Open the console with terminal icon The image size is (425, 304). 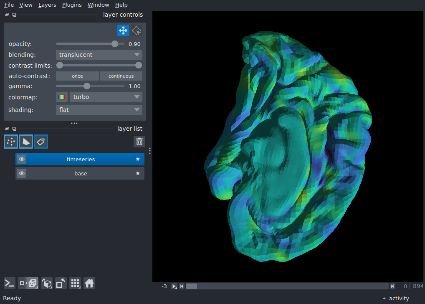(x=10, y=284)
